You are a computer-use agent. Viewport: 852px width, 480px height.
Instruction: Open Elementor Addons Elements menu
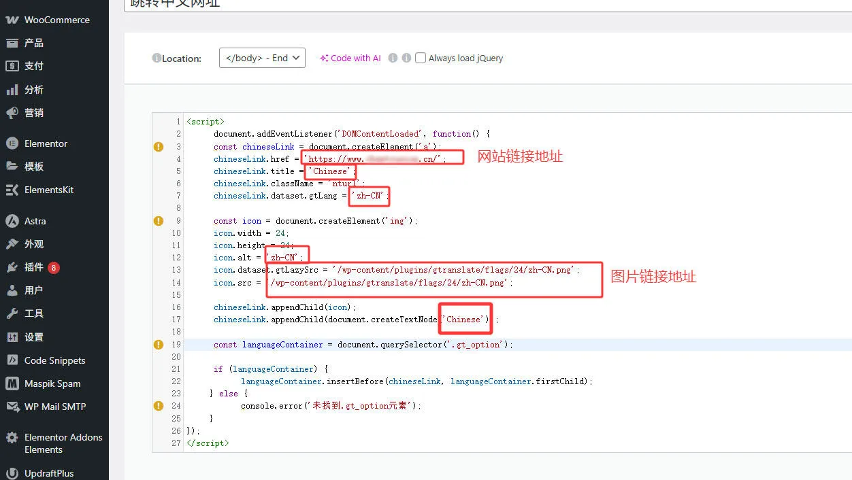click(63, 443)
